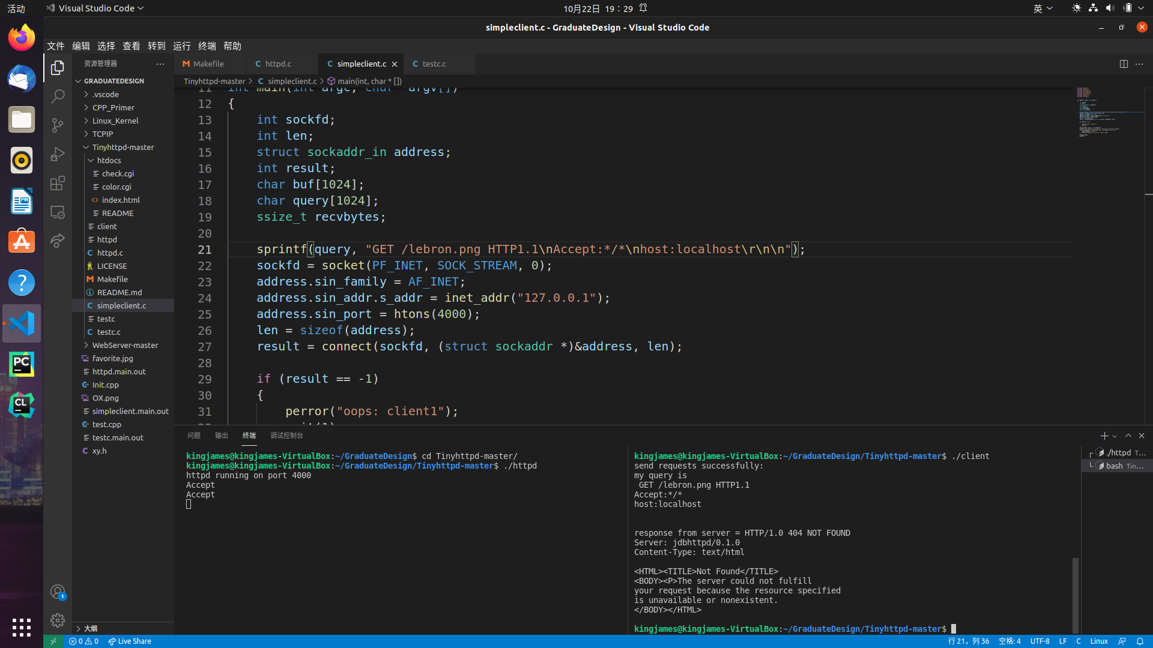Open the Source Control view

click(57, 125)
